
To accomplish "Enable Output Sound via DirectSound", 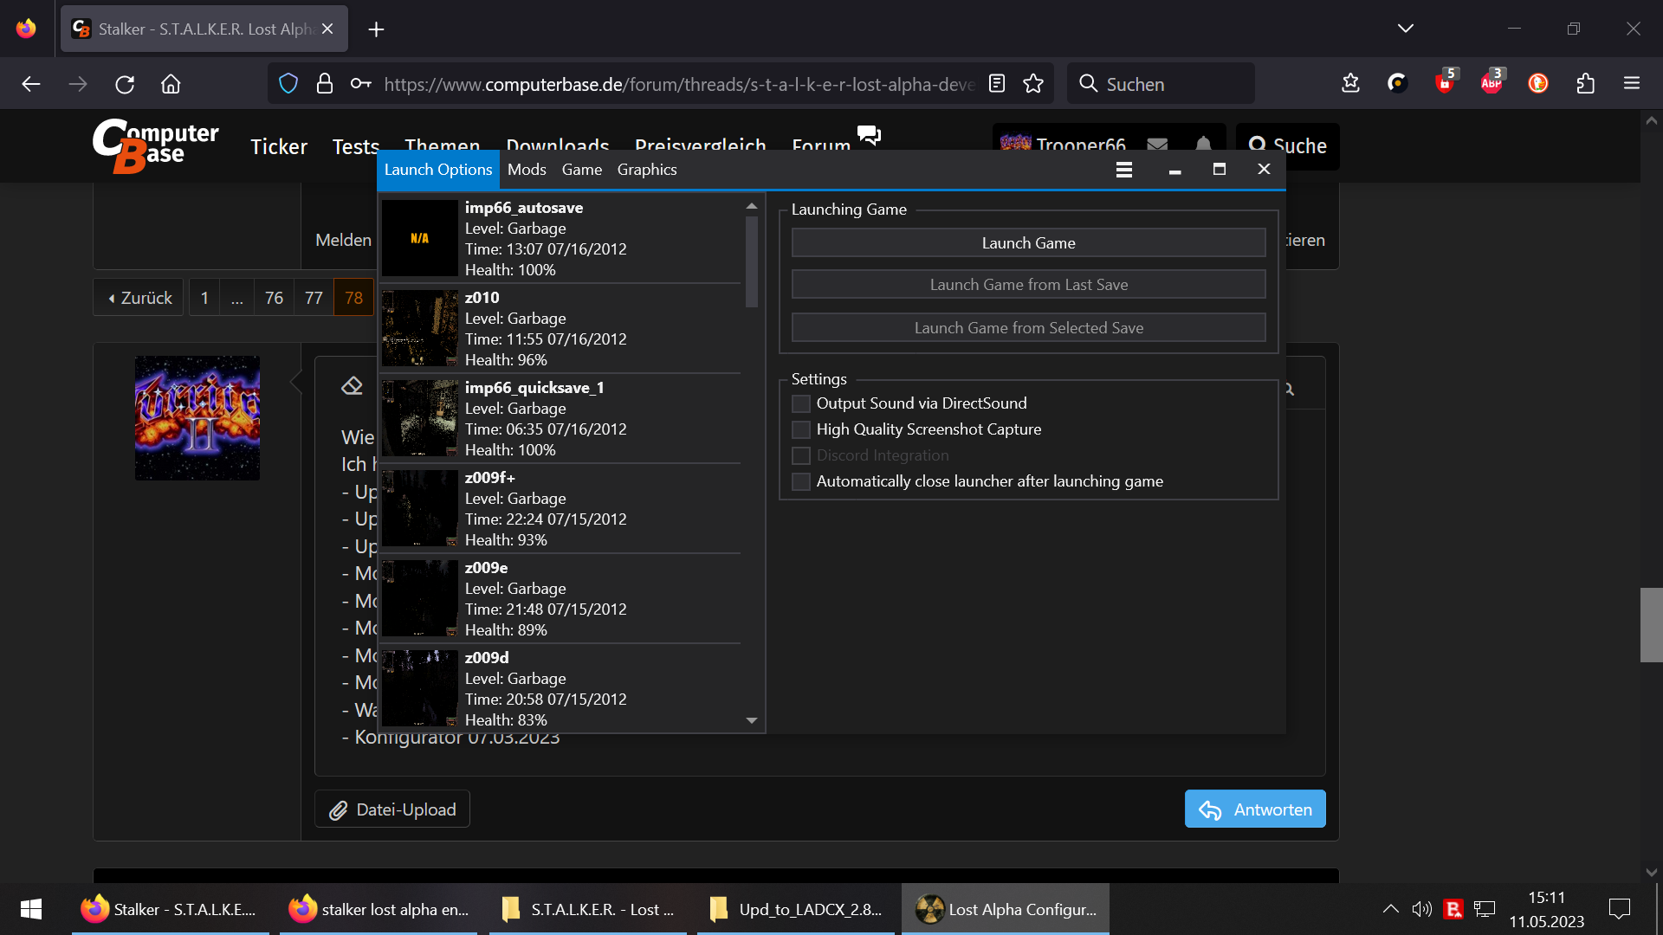I will tap(801, 403).
